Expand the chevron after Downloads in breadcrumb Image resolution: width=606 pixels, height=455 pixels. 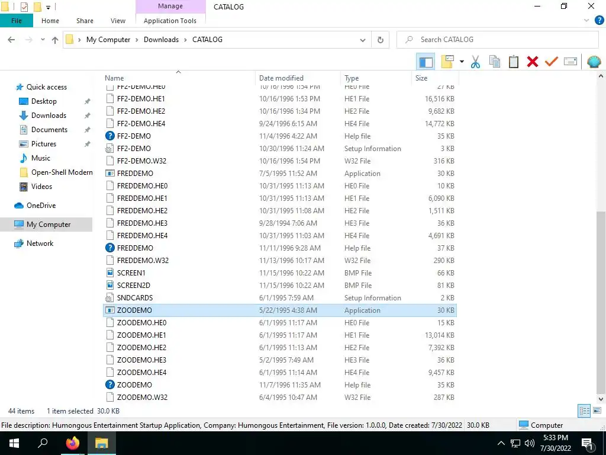click(185, 40)
